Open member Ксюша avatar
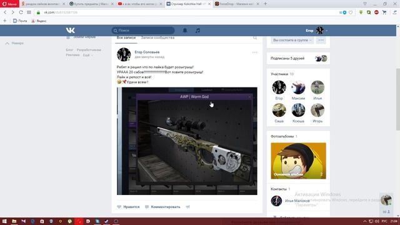The height and width of the screenshot is (225, 400). tap(298, 110)
